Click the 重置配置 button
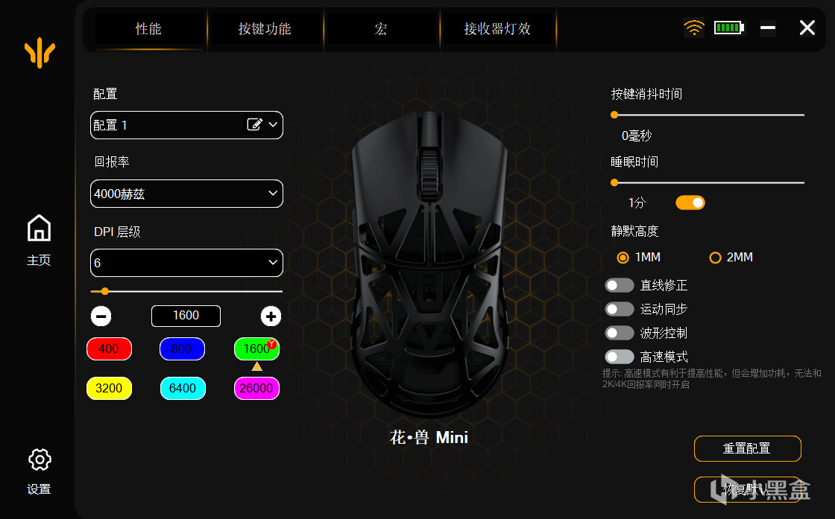 [747, 448]
